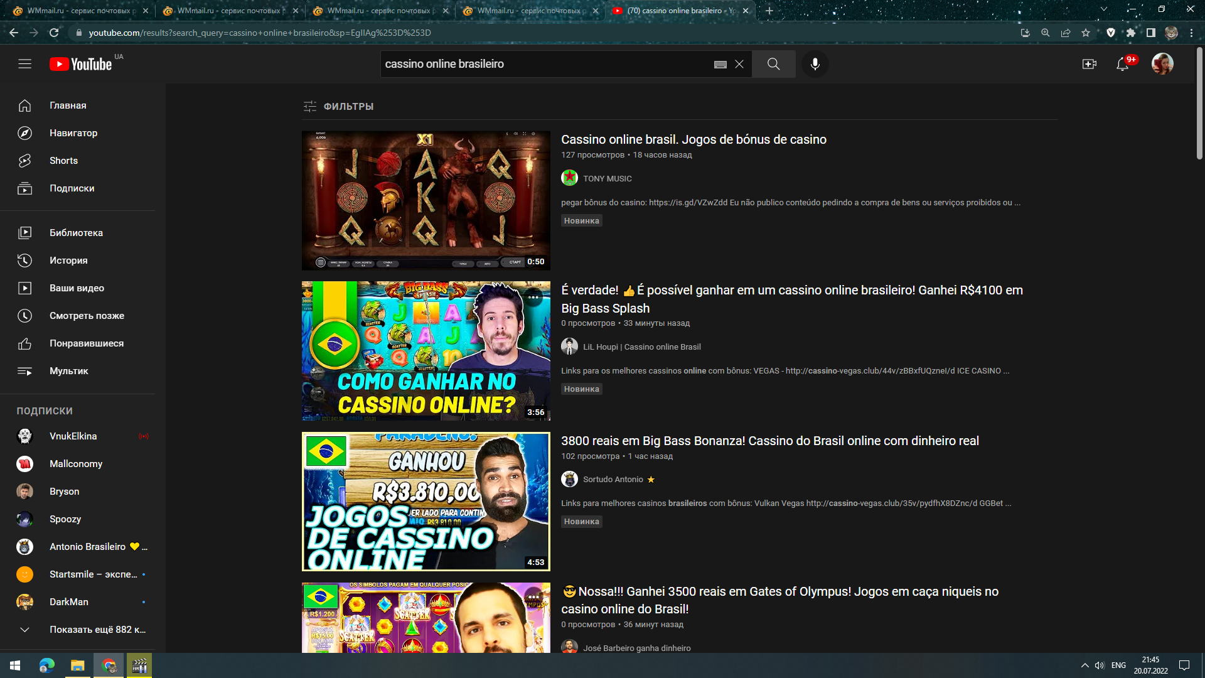This screenshot has width=1205, height=678.
Task: Click the browser address bar
Action: coord(540,33)
